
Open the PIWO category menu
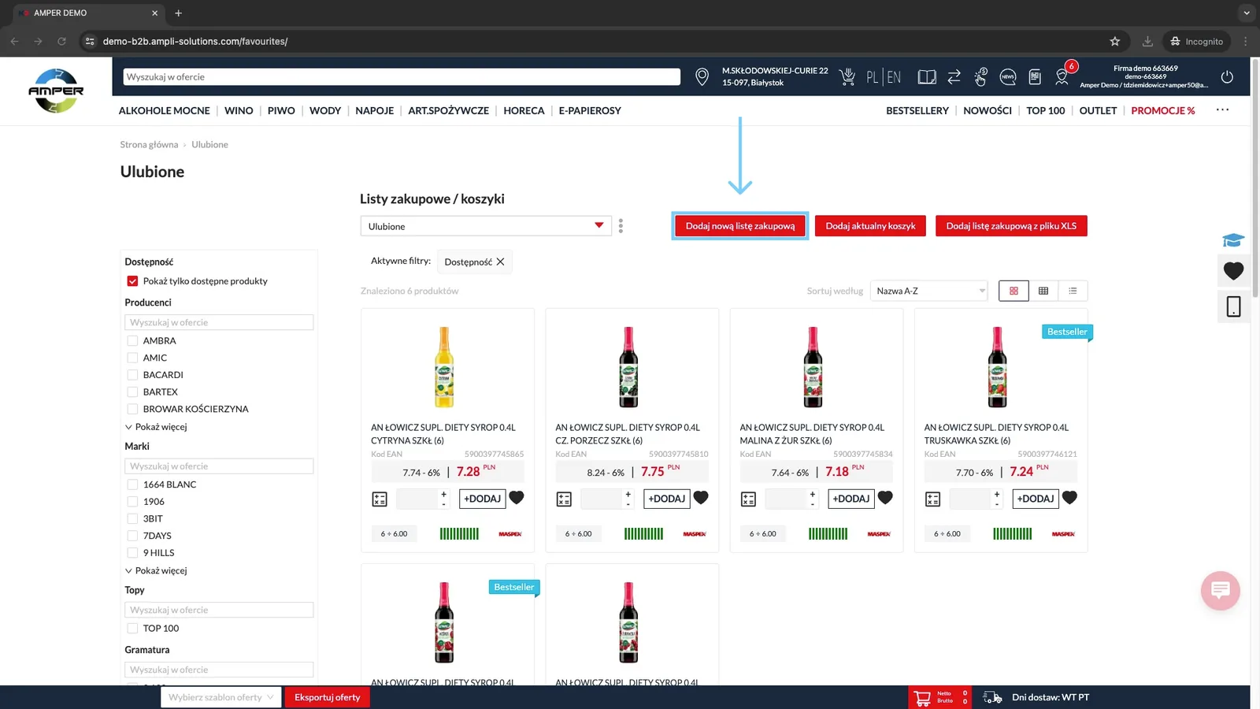point(281,110)
